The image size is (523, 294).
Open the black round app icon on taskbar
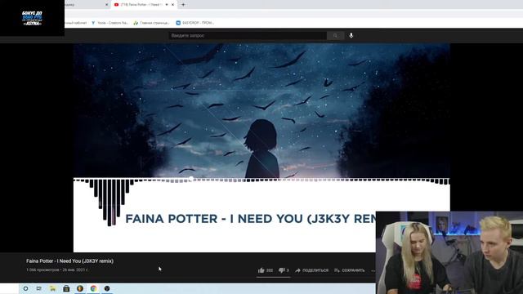(x=107, y=288)
